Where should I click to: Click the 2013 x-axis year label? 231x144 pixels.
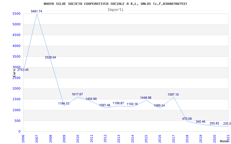(119, 138)
